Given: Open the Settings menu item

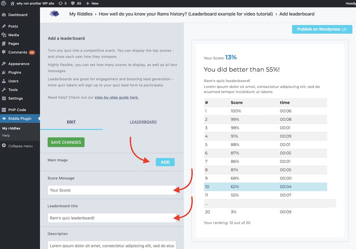Looking at the screenshot, I should click(x=16, y=98).
